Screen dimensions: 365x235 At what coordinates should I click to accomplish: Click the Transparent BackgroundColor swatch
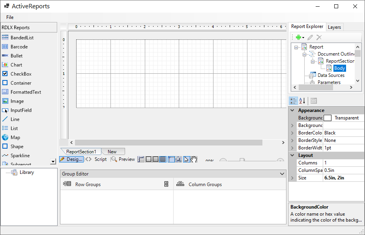[328, 118]
